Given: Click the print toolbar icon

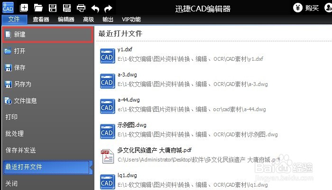Looking at the screenshot, I should coord(81,8).
